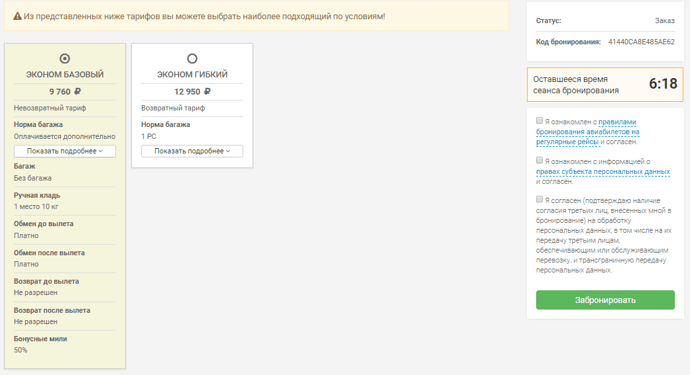Click the ЭКОНОМ ГИБКИЙ tariff title
This screenshot has height=375, width=690.
click(x=192, y=75)
